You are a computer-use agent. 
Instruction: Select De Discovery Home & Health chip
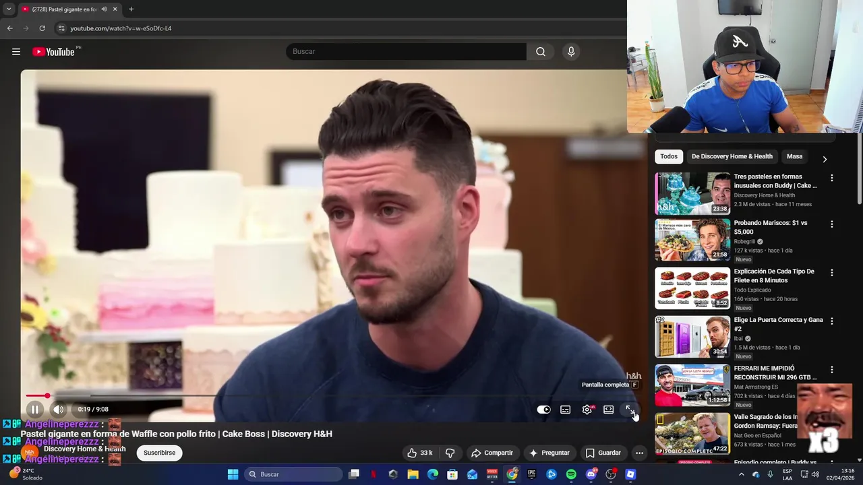coord(732,156)
